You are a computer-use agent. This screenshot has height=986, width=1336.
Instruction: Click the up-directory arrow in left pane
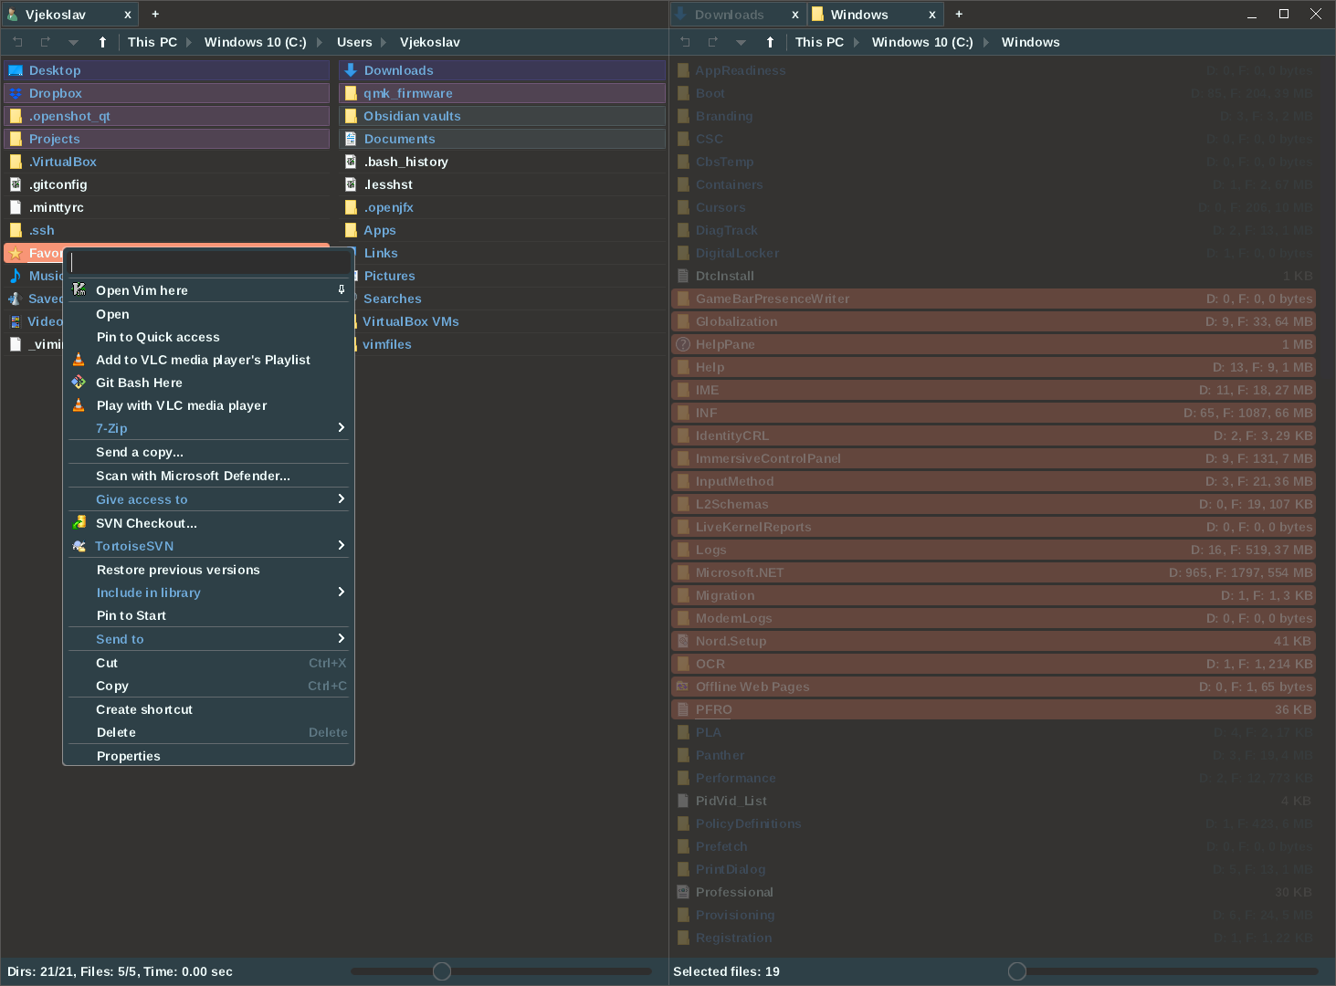click(102, 42)
